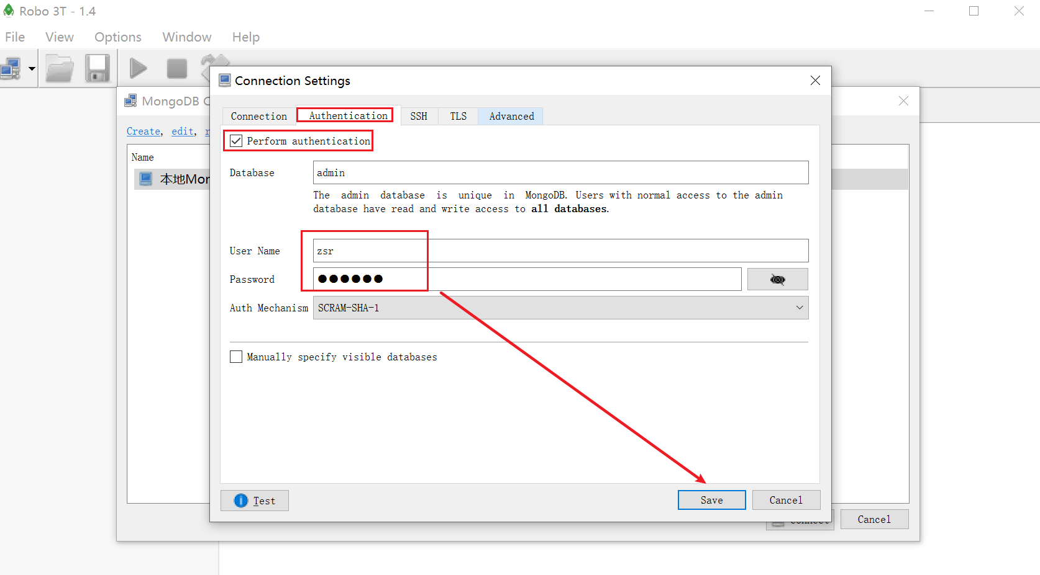Close the Connection Settings dialog
The image size is (1040, 575).
[815, 81]
